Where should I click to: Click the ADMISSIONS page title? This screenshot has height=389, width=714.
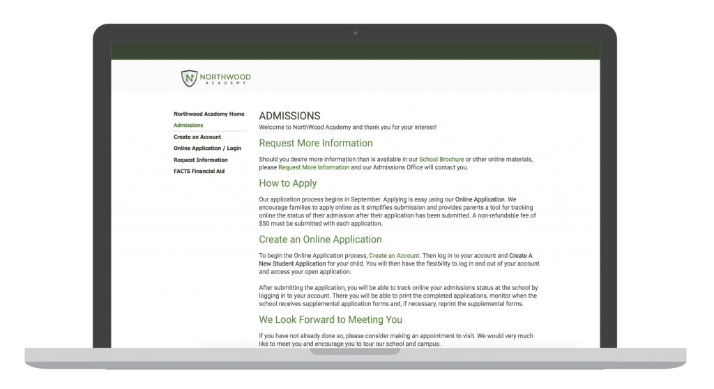(289, 116)
